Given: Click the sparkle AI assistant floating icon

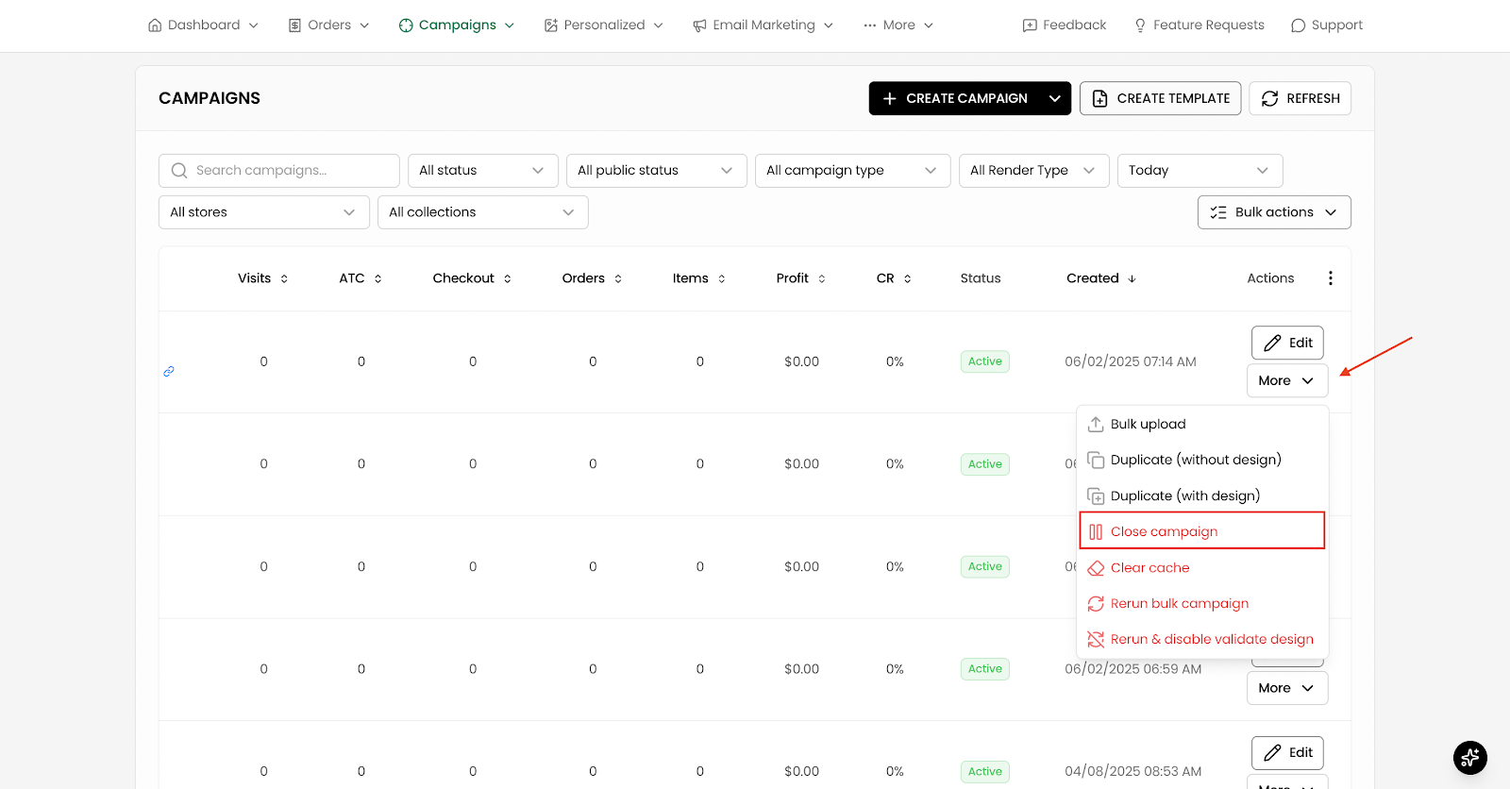Looking at the screenshot, I should (1469, 757).
